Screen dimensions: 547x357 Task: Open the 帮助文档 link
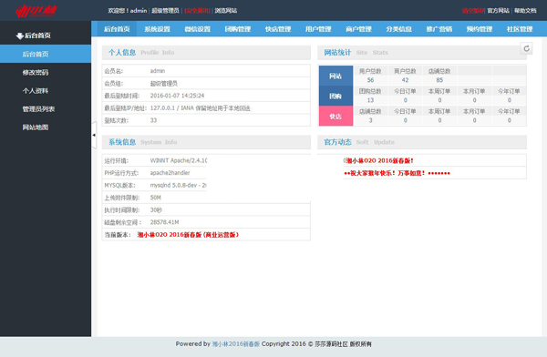[x=525, y=11]
